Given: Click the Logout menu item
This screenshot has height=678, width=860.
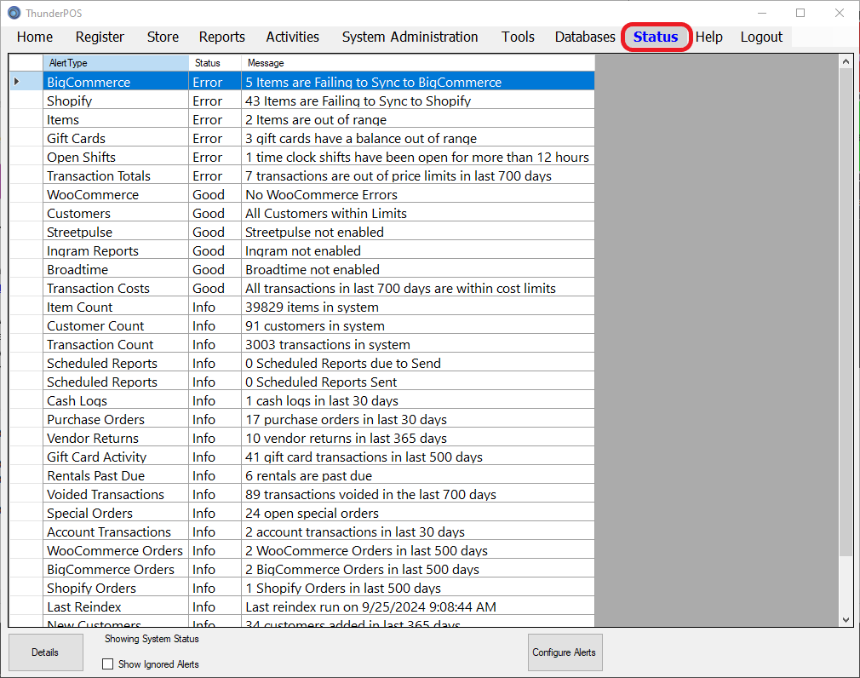Looking at the screenshot, I should coord(760,37).
